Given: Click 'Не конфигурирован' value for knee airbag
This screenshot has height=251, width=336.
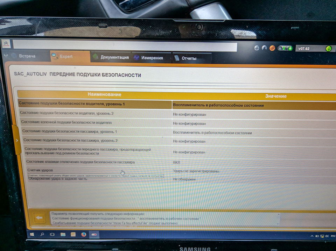Looking at the screenshot, I should click(189, 123).
